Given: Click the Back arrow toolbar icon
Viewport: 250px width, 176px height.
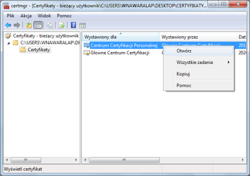Looking at the screenshot, I should click(8, 25).
